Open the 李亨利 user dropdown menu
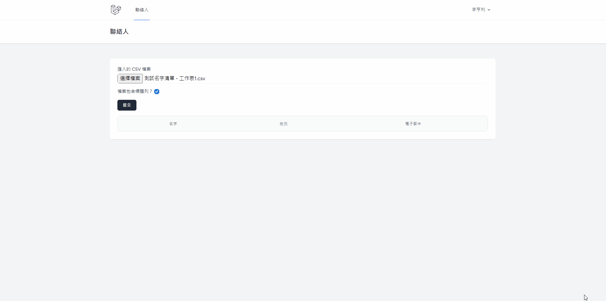This screenshot has height=301, width=606. click(x=481, y=10)
